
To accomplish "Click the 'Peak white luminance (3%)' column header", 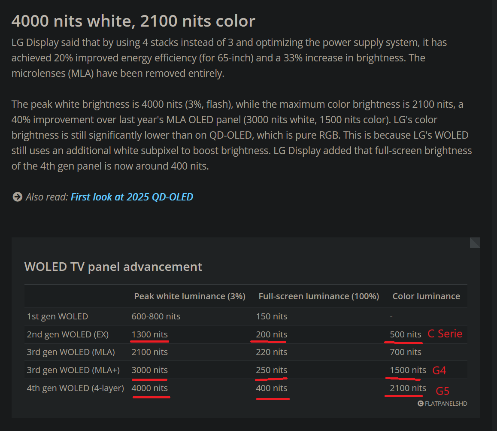I will point(190,296).
